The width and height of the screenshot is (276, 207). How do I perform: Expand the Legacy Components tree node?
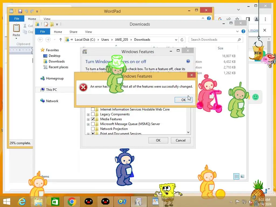88,115
